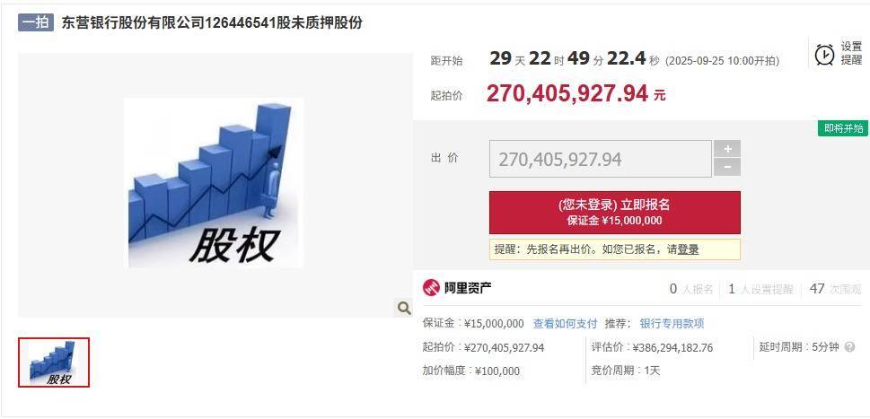Click the 人设置提醒 reminder count
870x419 pixels.
point(760,289)
